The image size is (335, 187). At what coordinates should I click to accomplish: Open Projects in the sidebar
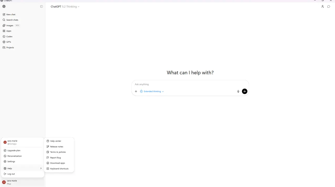(x=23, y=47)
